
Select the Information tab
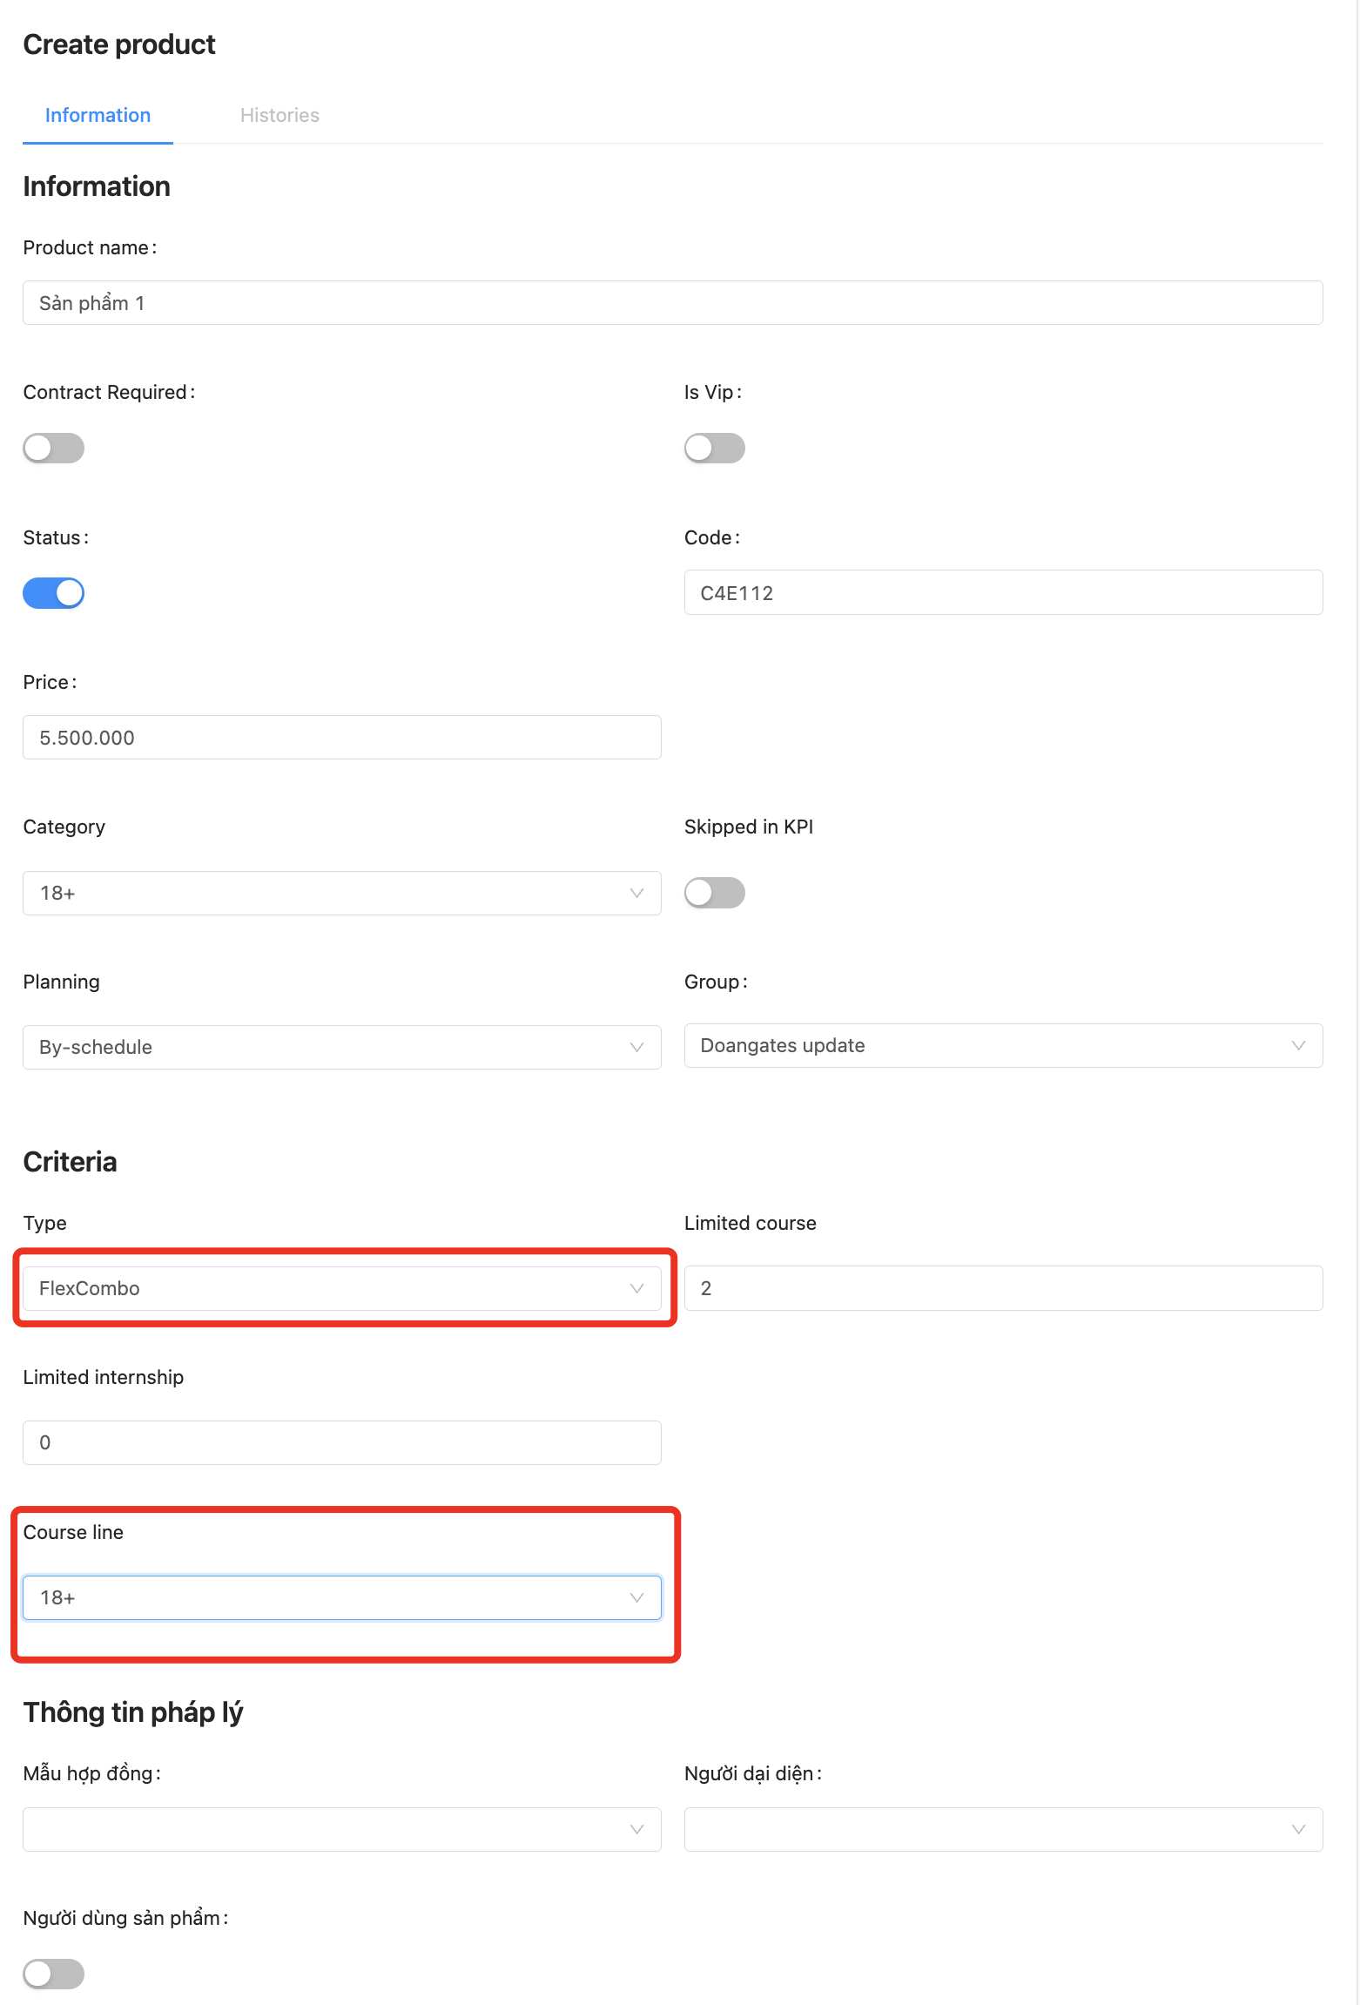pos(98,115)
